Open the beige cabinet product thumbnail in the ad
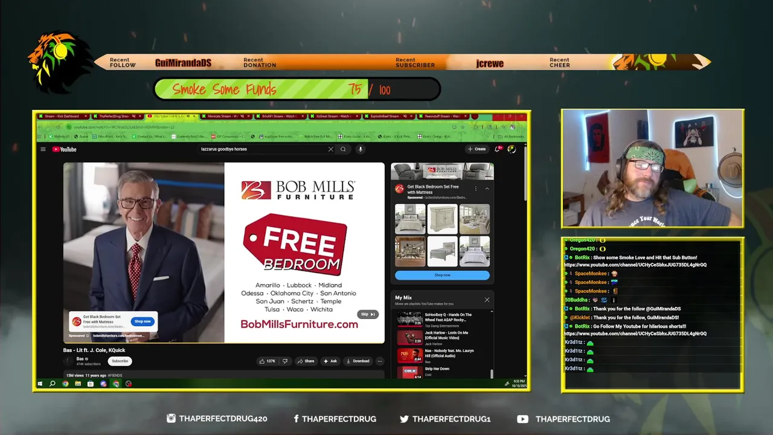Image resolution: width=773 pixels, height=435 pixels. 442,219
